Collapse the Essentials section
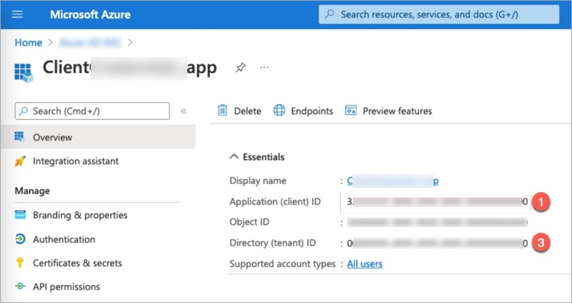 pyautogui.click(x=234, y=157)
